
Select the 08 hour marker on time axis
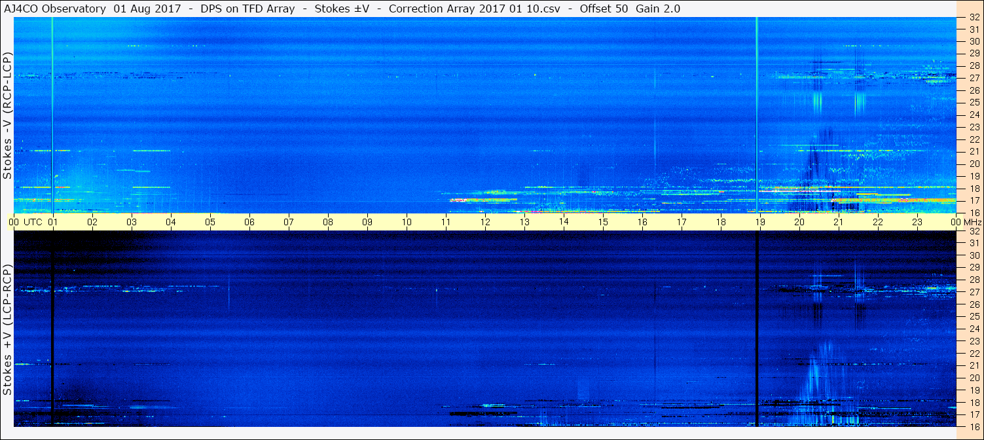click(x=328, y=222)
